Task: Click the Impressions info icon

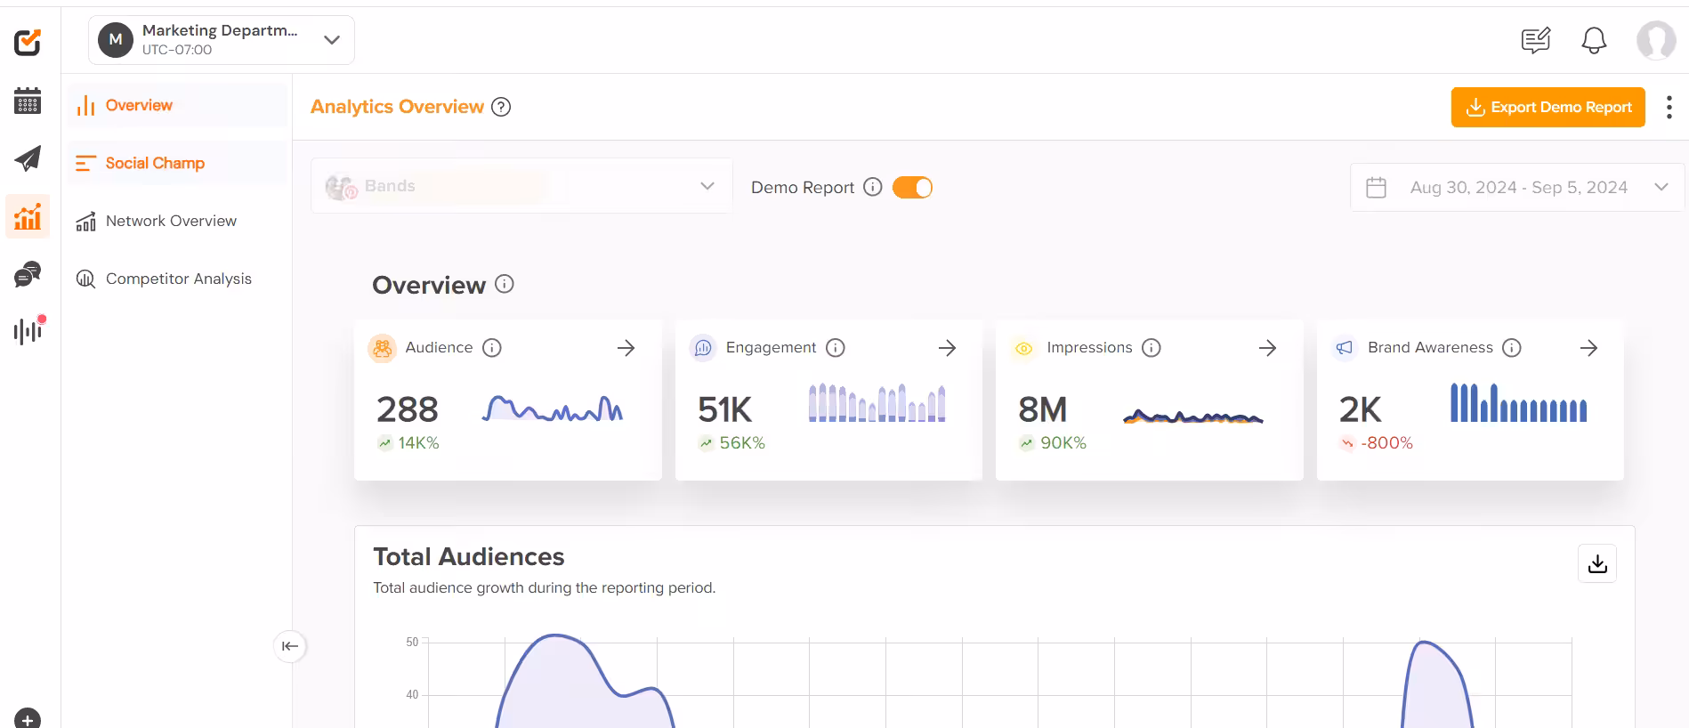Action: [1152, 348]
